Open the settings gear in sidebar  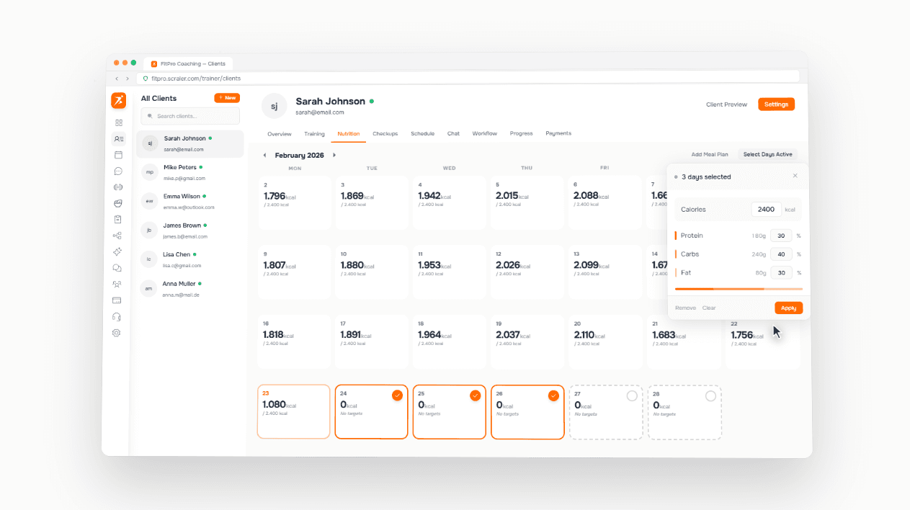click(x=117, y=333)
